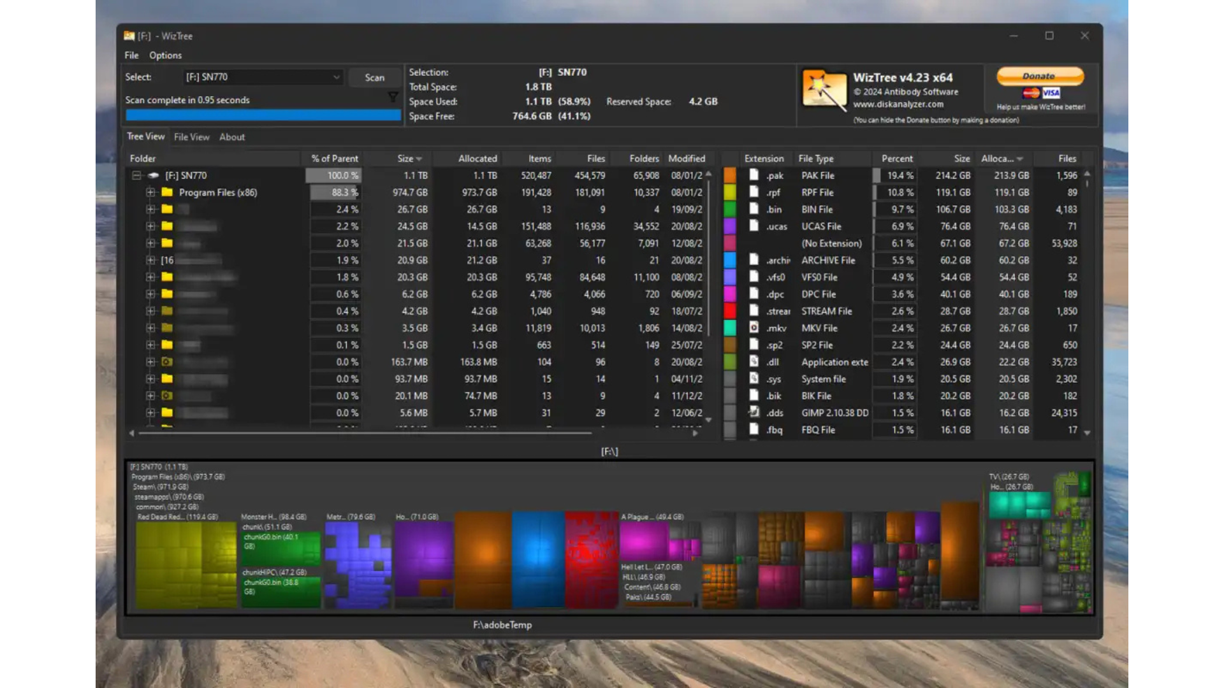Click the .sys system file icon
The width and height of the screenshot is (1224, 688).
[754, 378]
